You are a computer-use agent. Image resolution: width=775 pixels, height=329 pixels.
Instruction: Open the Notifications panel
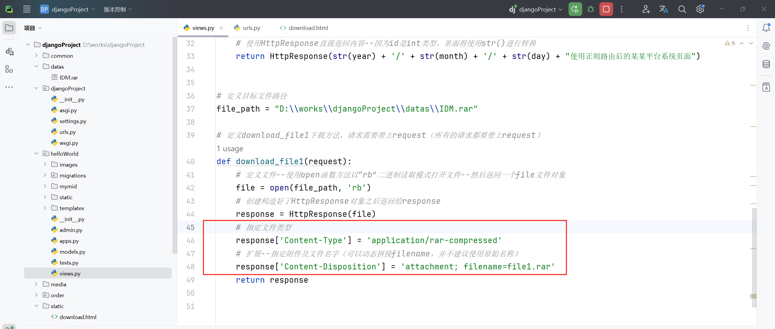click(x=766, y=28)
